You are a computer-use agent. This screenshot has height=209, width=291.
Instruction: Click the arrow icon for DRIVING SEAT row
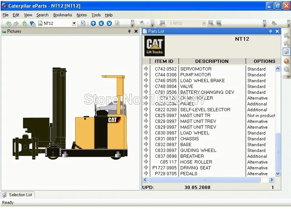tap(146, 167)
